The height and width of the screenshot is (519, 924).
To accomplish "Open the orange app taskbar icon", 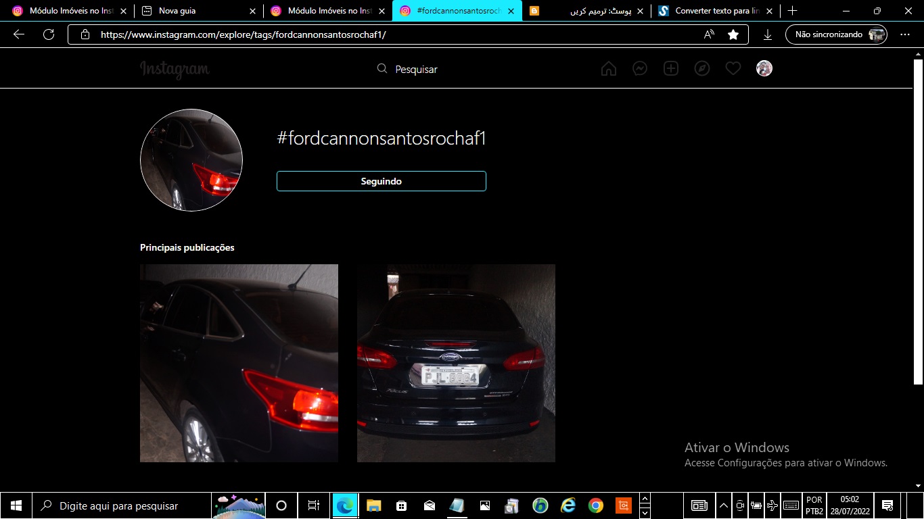I will tap(623, 505).
